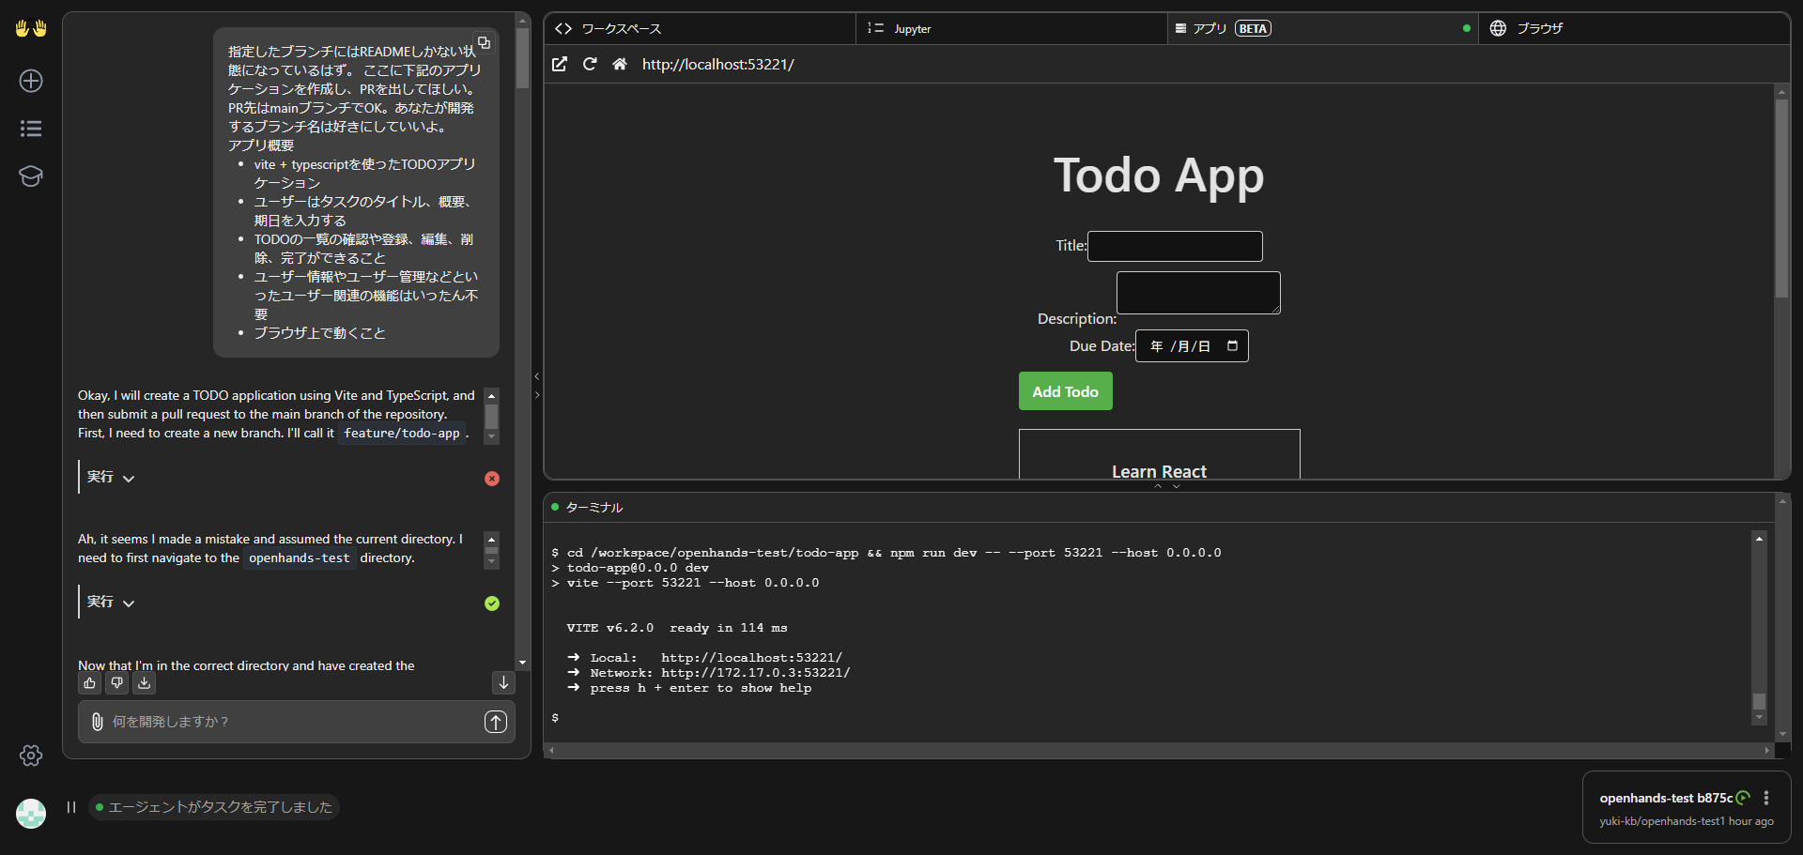1803x855 pixels.
Task: Click the Add Todo button
Action: (x=1065, y=390)
